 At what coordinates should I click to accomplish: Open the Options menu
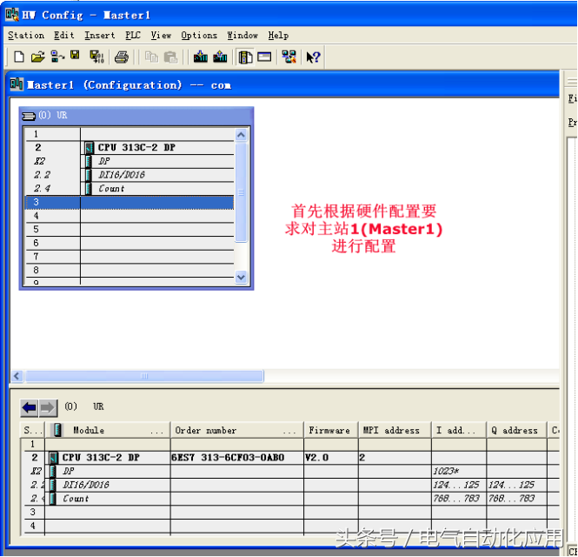[x=199, y=36]
